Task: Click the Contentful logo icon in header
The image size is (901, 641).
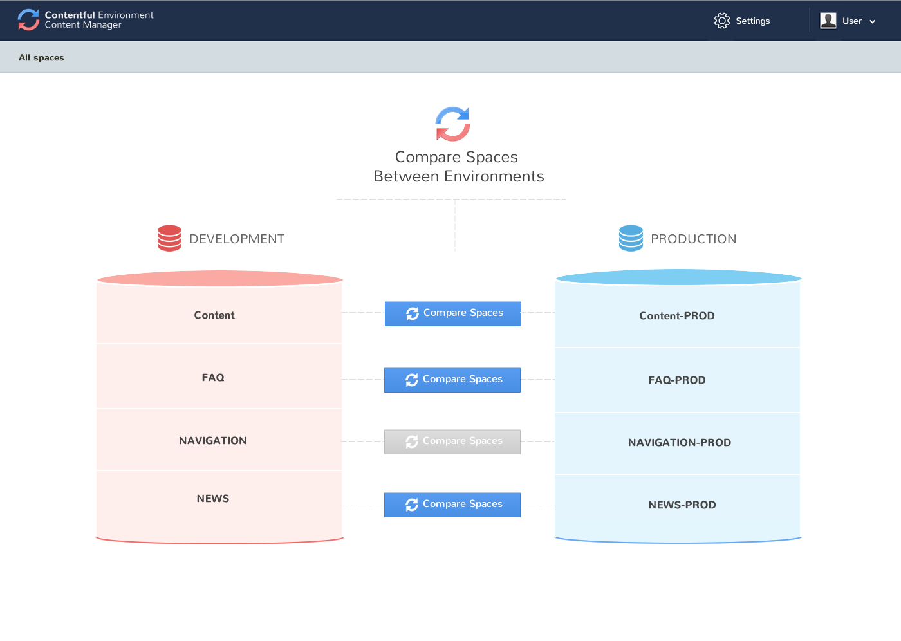Action: click(x=28, y=20)
